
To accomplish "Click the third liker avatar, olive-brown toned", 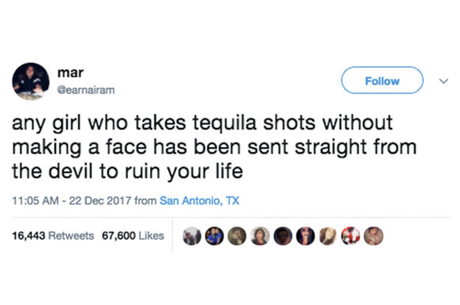I will [237, 236].
